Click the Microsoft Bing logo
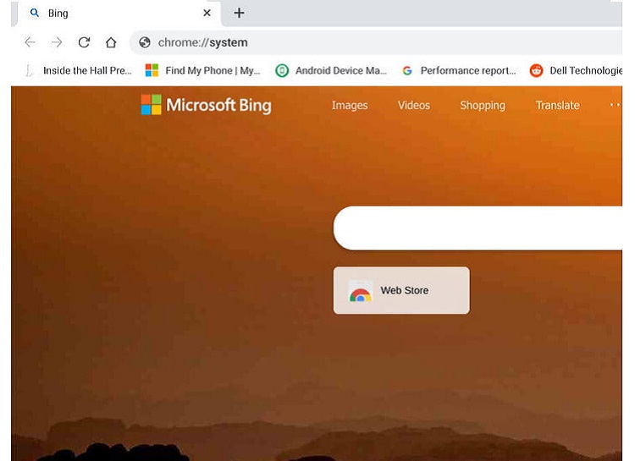The width and height of the screenshot is (635, 461). [206, 105]
